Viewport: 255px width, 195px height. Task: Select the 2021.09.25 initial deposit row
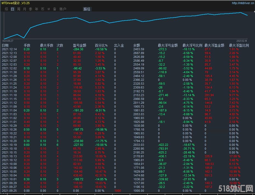pyautogui.click(x=9, y=191)
